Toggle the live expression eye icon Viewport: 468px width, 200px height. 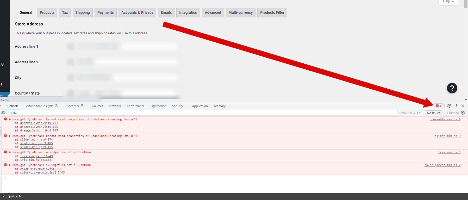3,113
